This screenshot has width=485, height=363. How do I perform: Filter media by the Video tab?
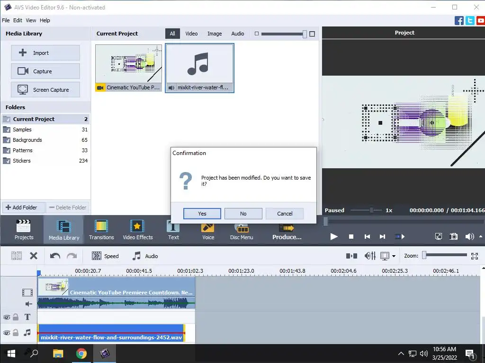pos(191,34)
